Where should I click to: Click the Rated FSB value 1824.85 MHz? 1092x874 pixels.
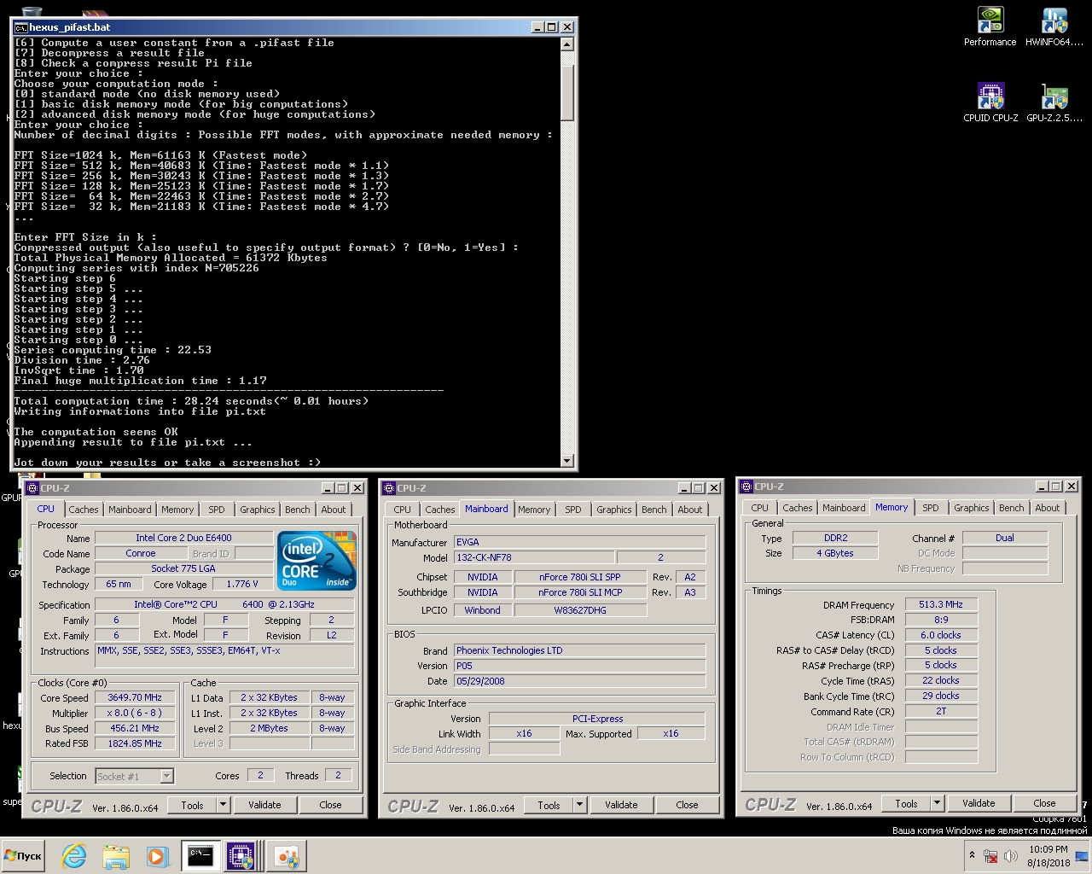point(135,743)
